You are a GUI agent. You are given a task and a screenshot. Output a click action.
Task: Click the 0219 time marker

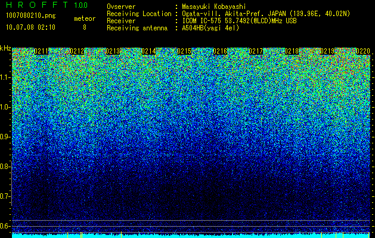click(x=327, y=51)
